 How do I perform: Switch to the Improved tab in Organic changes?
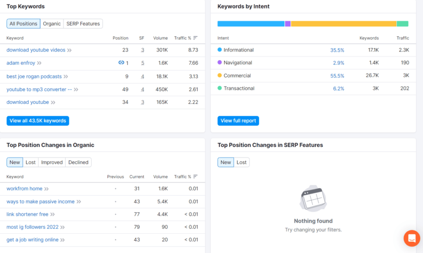(x=52, y=162)
